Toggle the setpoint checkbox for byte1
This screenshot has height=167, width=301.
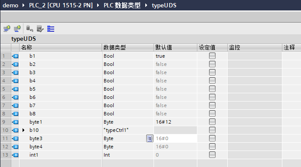click(212, 122)
